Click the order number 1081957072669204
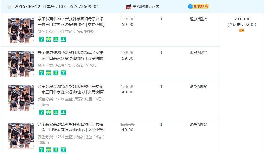 tap(79, 7)
